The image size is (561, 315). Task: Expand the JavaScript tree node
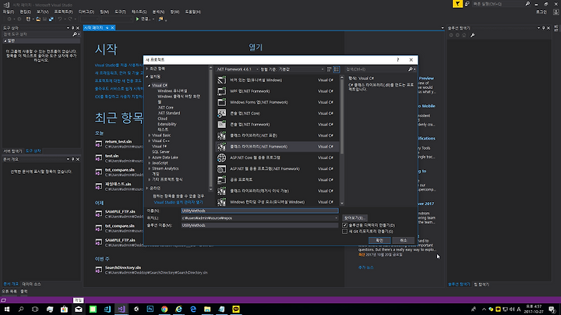[149, 163]
